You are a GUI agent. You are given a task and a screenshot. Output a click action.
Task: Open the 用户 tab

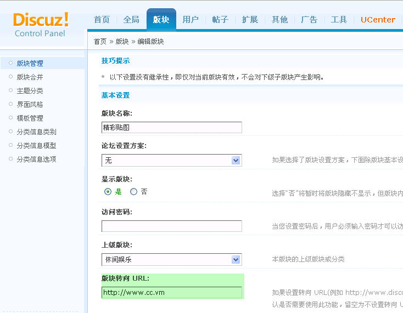coord(191,20)
